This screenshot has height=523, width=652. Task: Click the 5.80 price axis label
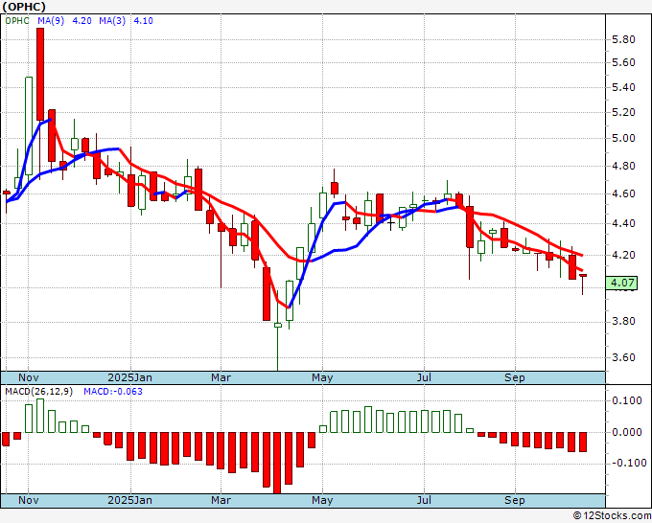click(623, 40)
